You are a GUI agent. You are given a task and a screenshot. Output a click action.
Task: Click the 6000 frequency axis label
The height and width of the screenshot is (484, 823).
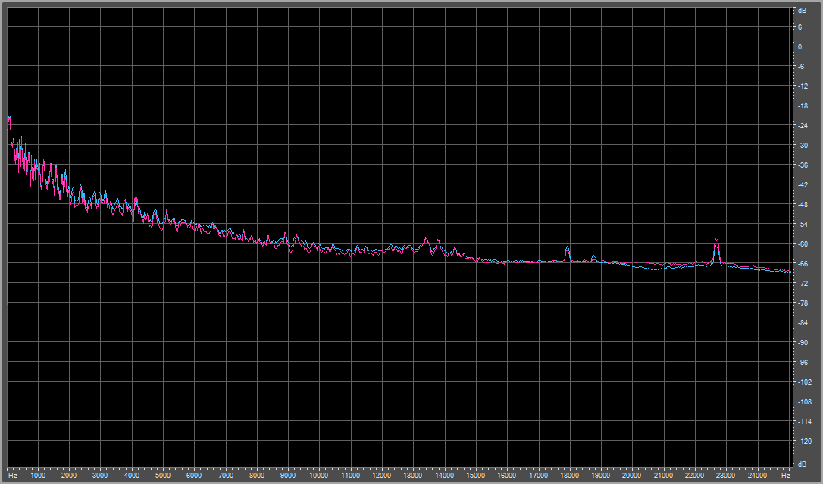pyautogui.click(x=194, y=475)
